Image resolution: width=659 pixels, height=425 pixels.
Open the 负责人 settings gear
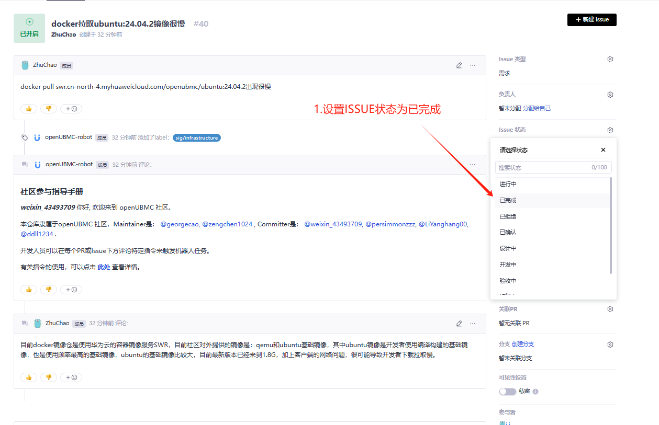click(610, 95)
